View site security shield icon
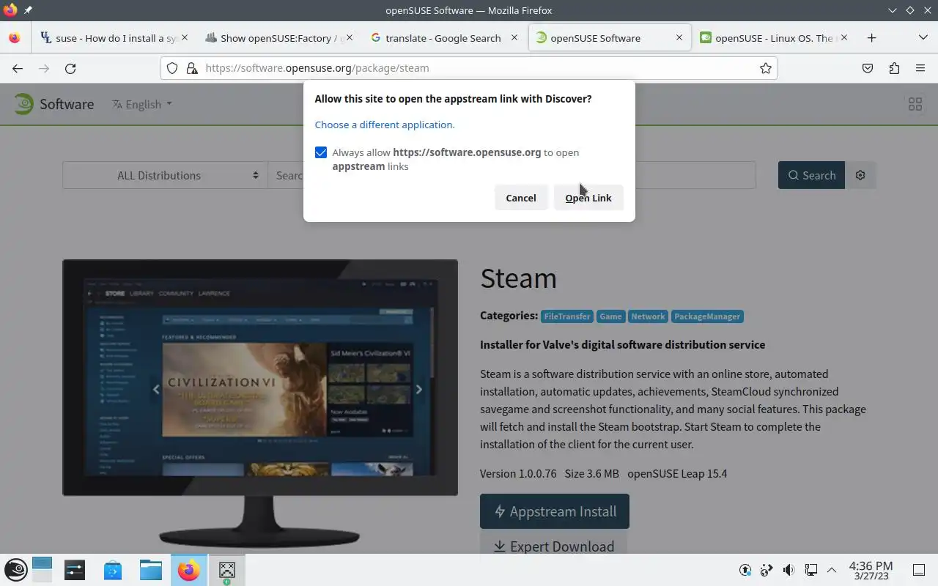The image size is (938, 586). (172, 68)
